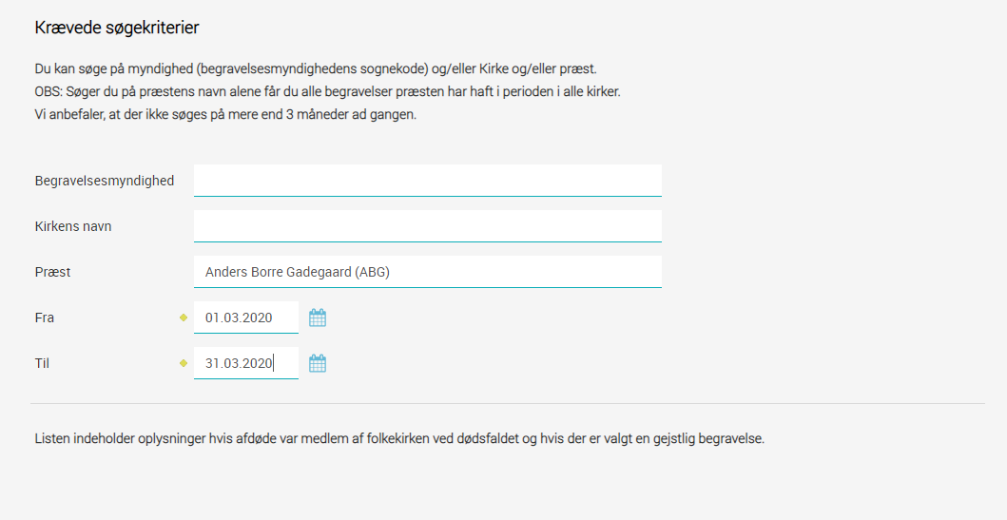Focus the Begravelsesmyndighed input field

[x=428, y=181]
